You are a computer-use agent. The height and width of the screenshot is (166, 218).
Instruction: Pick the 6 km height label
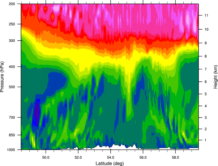[x=206, y=82]
